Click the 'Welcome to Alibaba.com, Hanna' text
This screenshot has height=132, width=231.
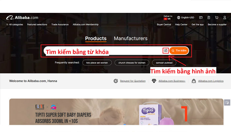point(33,81)
